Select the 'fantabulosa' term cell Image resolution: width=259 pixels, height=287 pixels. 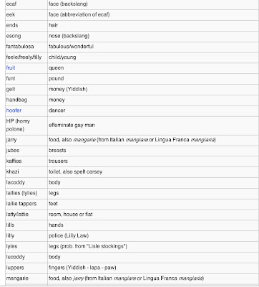26,47
